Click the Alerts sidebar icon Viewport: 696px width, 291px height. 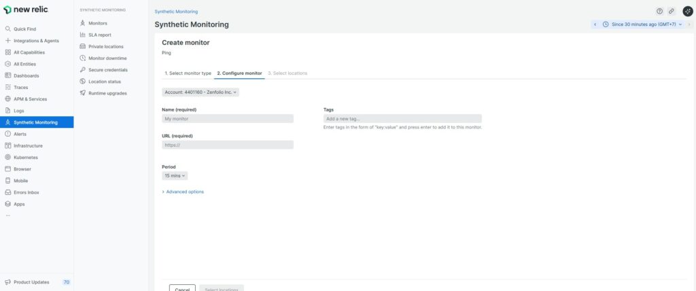pyautogui.click(x=7, y=134)
